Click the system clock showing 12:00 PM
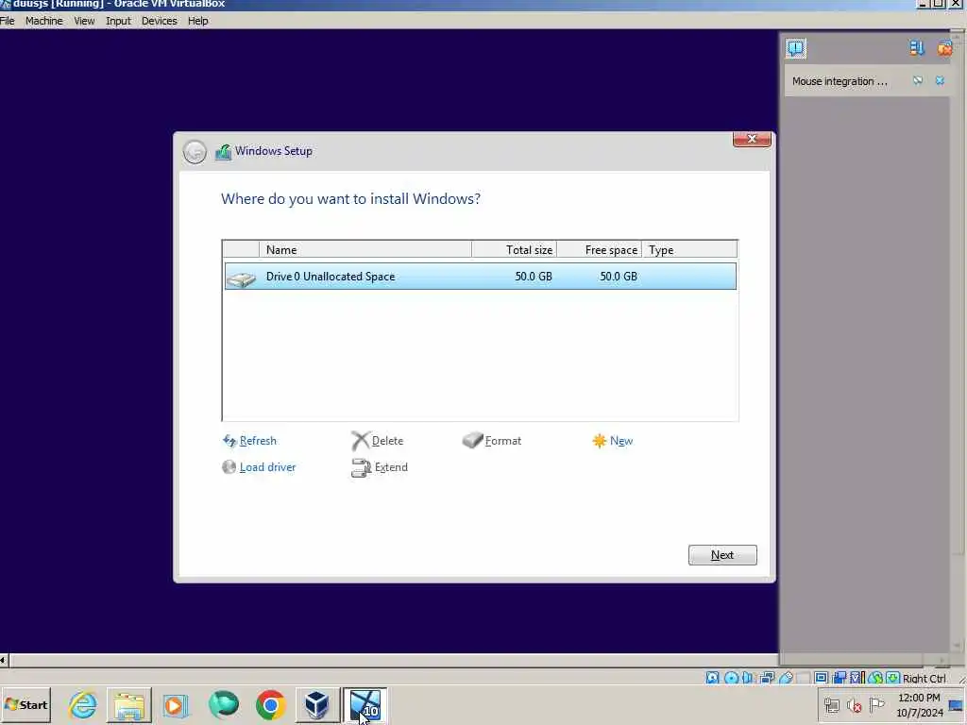This screenshot has width=967, height=725. click(919, 705)
